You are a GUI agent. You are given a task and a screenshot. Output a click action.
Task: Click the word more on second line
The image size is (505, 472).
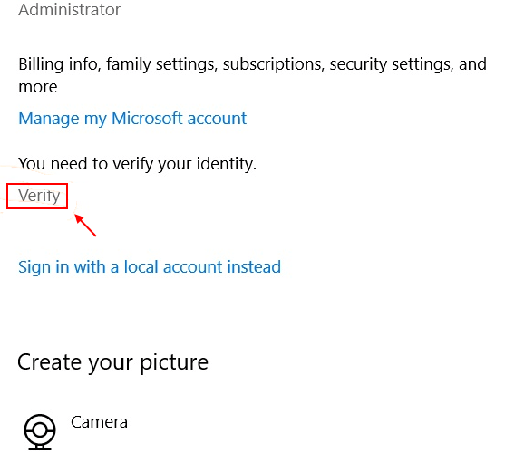click(x=38, y=88)
